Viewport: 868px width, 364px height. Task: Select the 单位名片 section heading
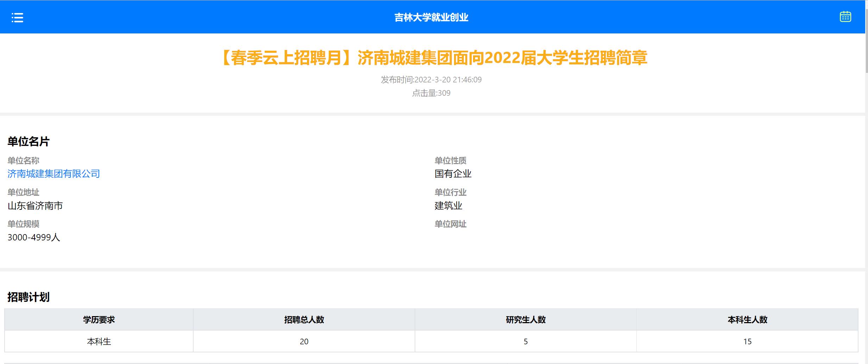pos(29,142)
